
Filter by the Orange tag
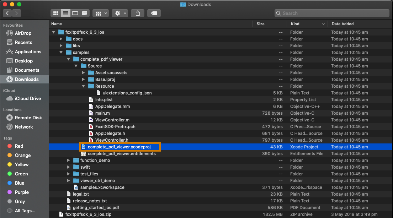[24, 155]
